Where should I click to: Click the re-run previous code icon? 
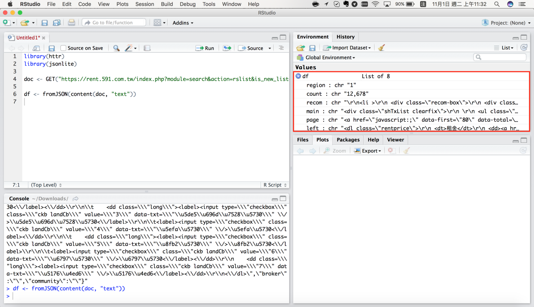pyautogui.click(x=227, y=48)
